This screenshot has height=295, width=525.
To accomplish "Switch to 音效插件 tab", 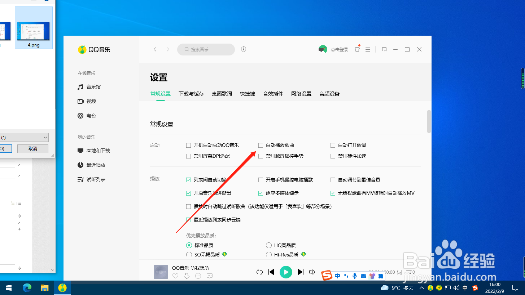I will (273, 94).
